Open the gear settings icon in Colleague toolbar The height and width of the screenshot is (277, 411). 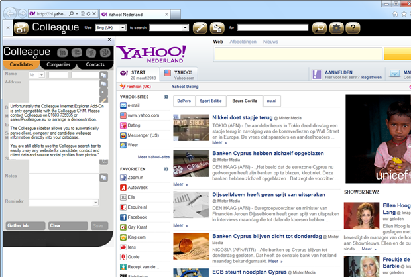tap(337, 28)
